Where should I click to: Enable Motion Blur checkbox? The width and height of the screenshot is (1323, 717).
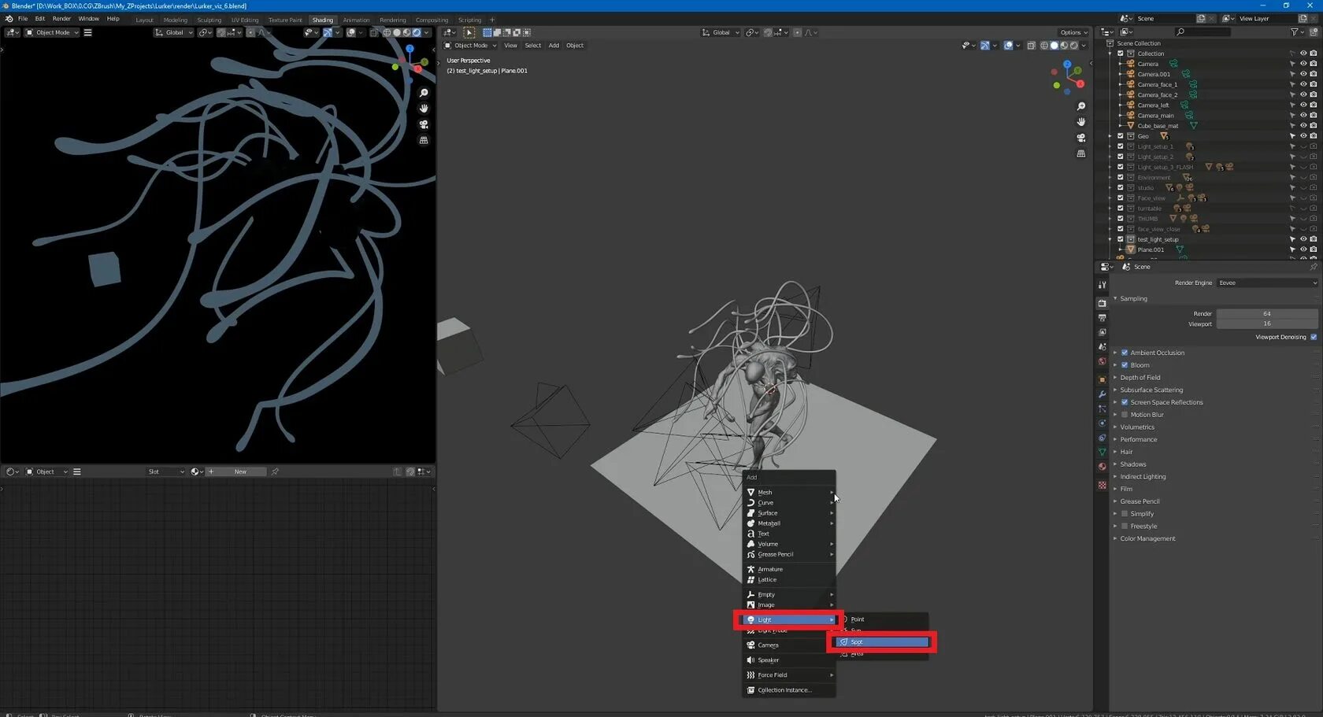(x=1125, y=415)
